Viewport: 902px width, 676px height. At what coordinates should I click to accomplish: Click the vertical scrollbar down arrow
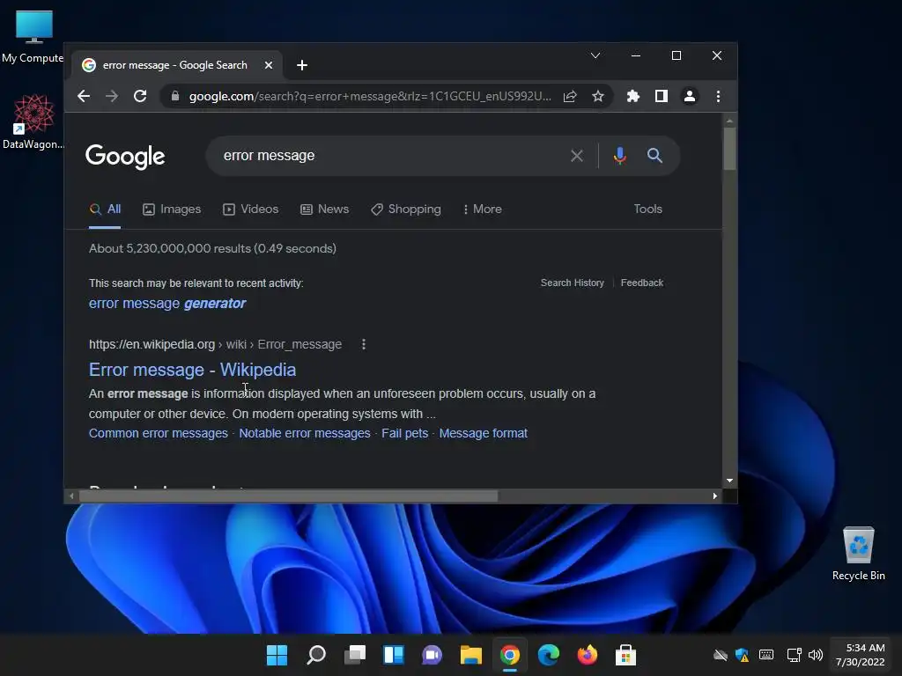pyautogui.click(x=729, y=481)
